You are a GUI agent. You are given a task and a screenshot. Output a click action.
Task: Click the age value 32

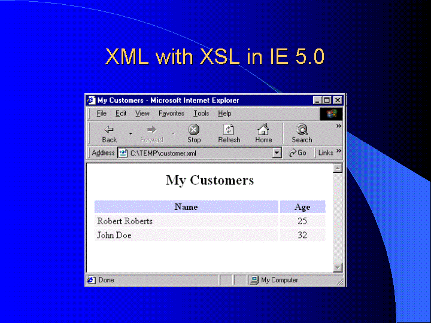click(x=302, y=235)
